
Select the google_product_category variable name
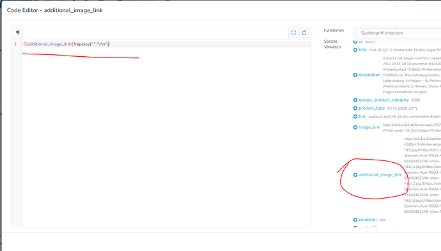tap(383, 100)
